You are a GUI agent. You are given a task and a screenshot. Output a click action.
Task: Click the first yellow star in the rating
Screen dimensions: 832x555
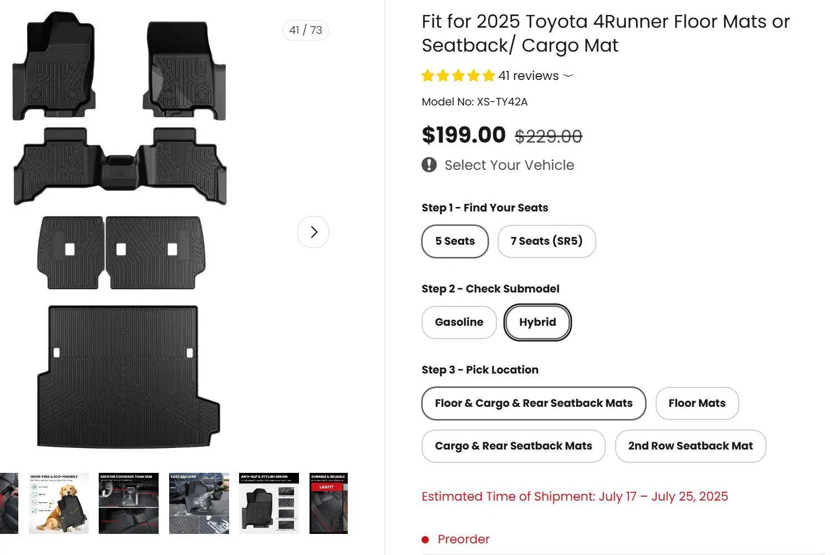[x=428, y=75]
